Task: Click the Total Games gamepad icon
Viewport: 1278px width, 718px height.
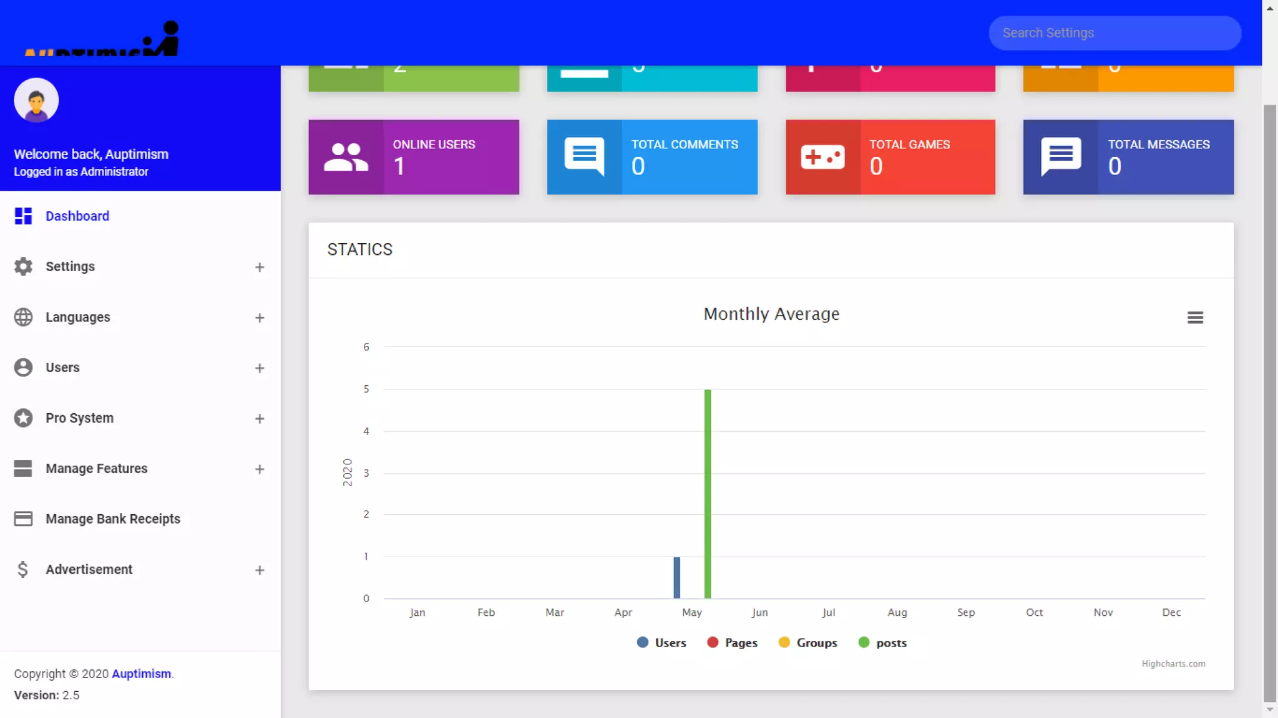Action: coord(822,157)
